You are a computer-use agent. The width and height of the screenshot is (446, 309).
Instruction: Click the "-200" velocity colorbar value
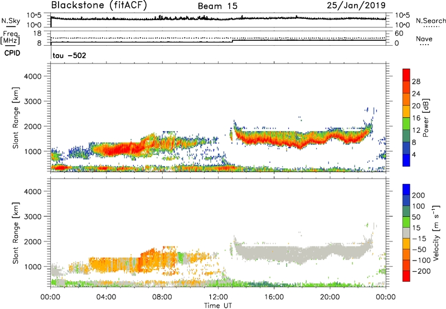421,271
